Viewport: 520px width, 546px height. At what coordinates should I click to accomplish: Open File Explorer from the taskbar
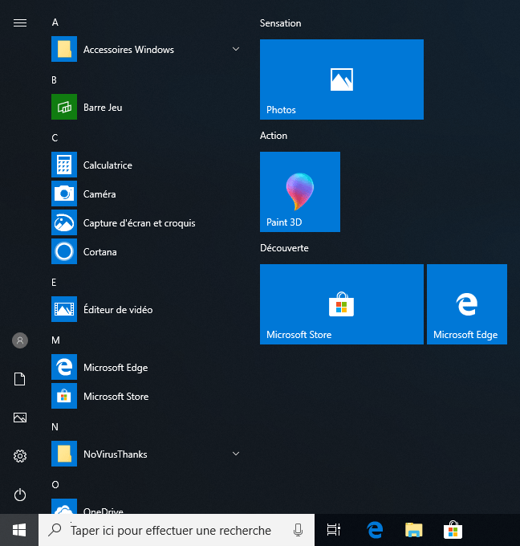(414, 530)
